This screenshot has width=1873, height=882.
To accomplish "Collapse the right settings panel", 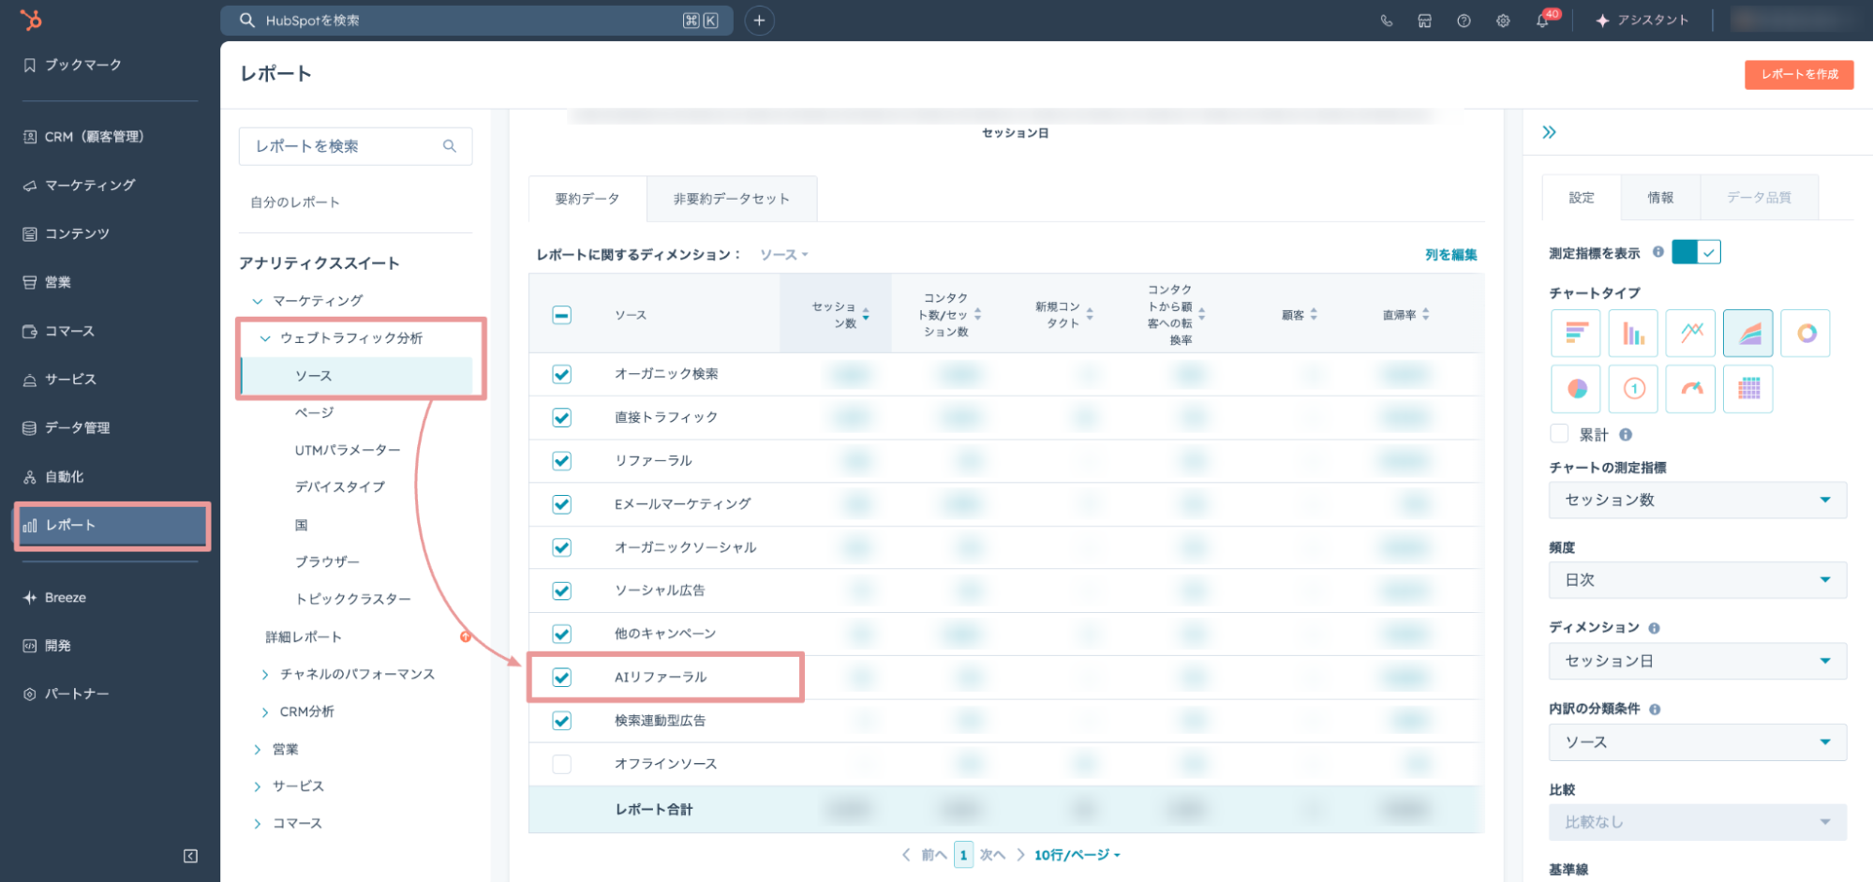I will click(x=1549, y=132).
